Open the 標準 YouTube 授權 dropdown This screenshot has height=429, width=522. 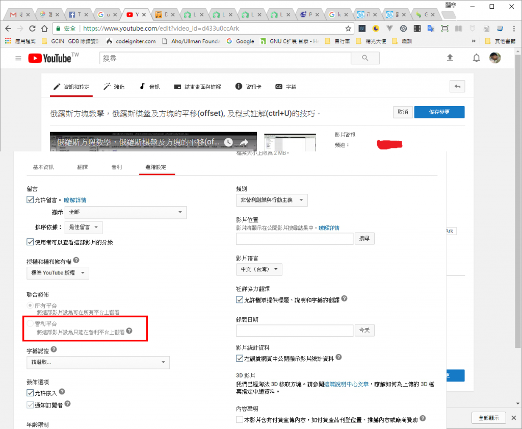pyautogui.click(x=58, y=273)
